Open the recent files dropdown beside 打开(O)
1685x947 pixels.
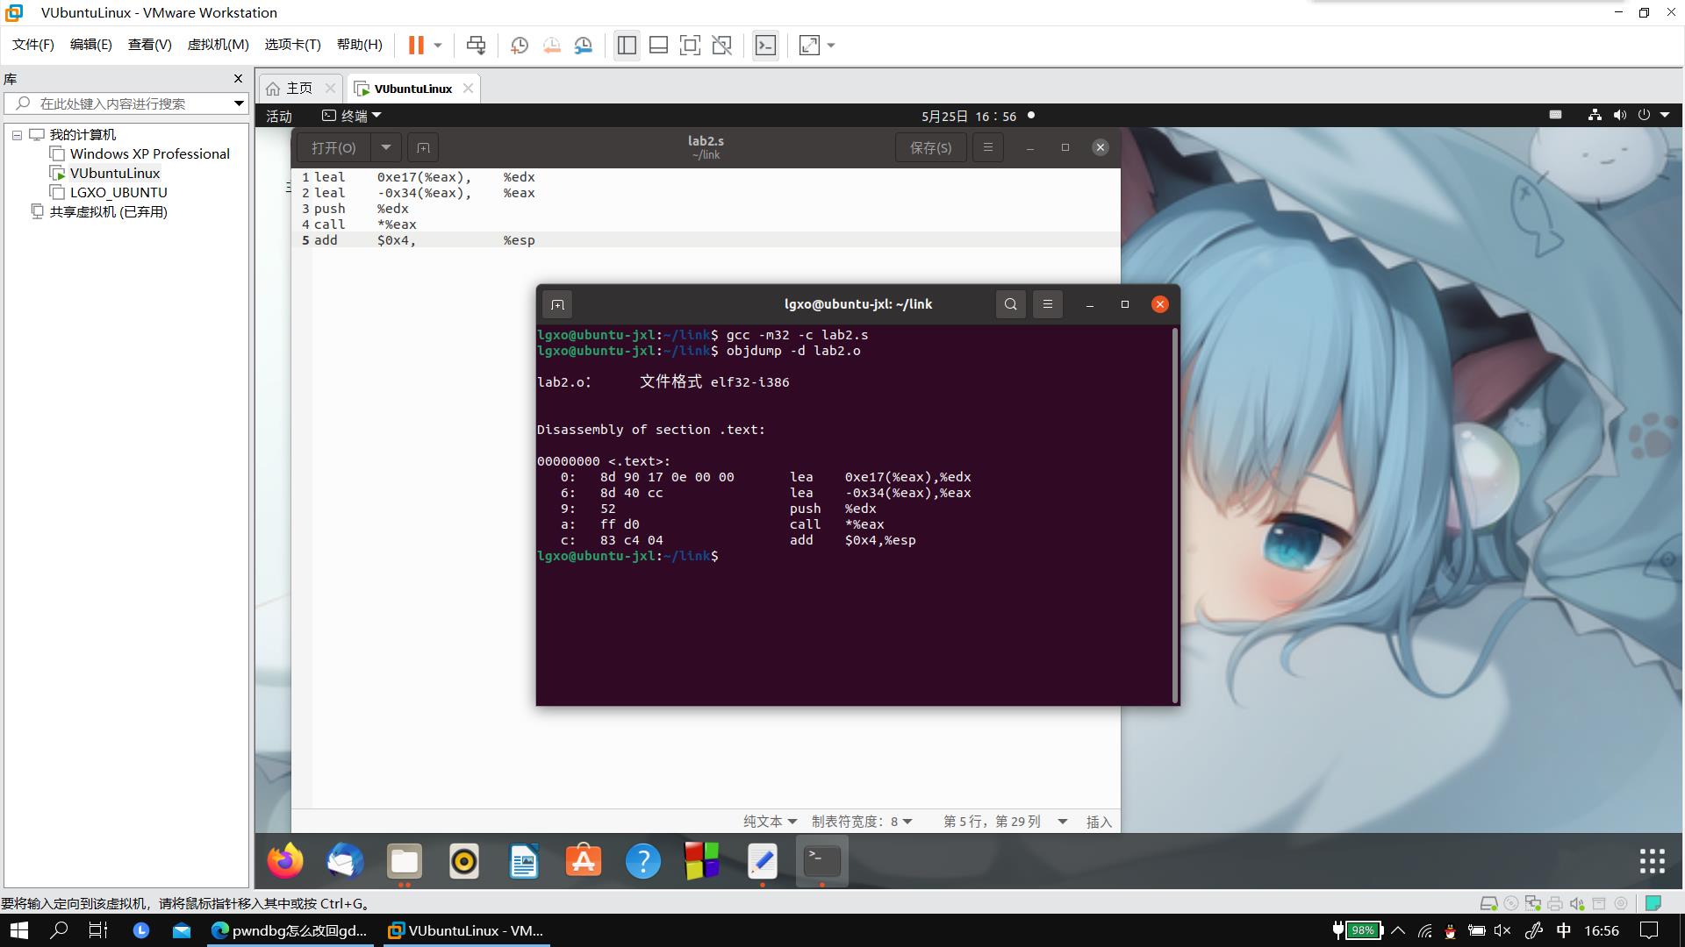point(385,147)
